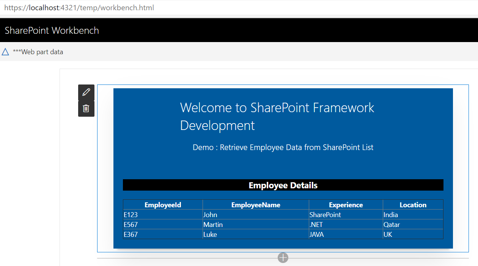478x266 pixels.
Task: Click the Experience column header
Action: coord(346,205)
